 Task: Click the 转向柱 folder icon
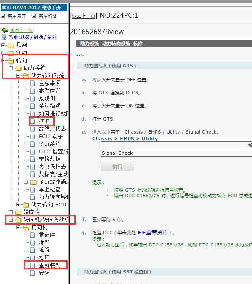click(18, 212)
